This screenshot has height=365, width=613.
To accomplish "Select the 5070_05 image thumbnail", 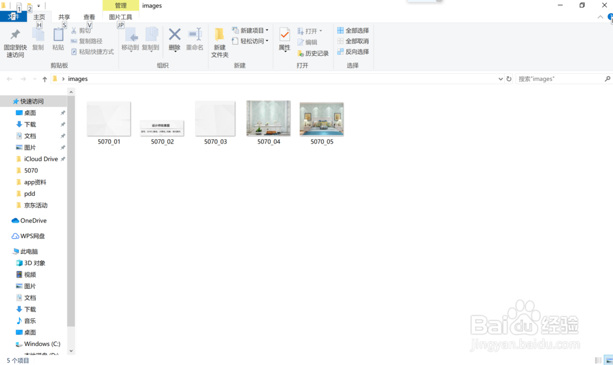I will 321,118.
